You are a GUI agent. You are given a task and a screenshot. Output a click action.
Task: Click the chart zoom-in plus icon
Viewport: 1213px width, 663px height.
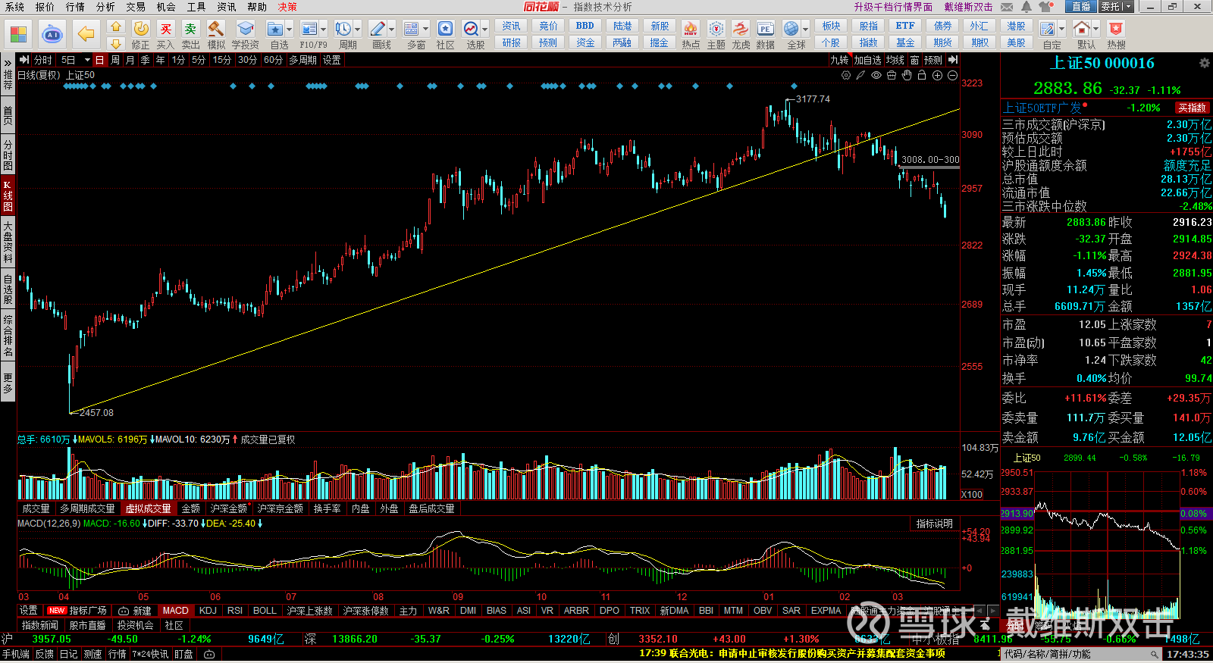(x=937, y=75)
